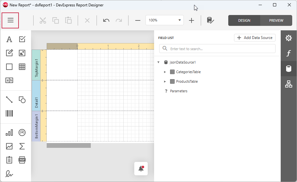Select the Sparkline control tool
297x182 pixels.
pos(9,146)
